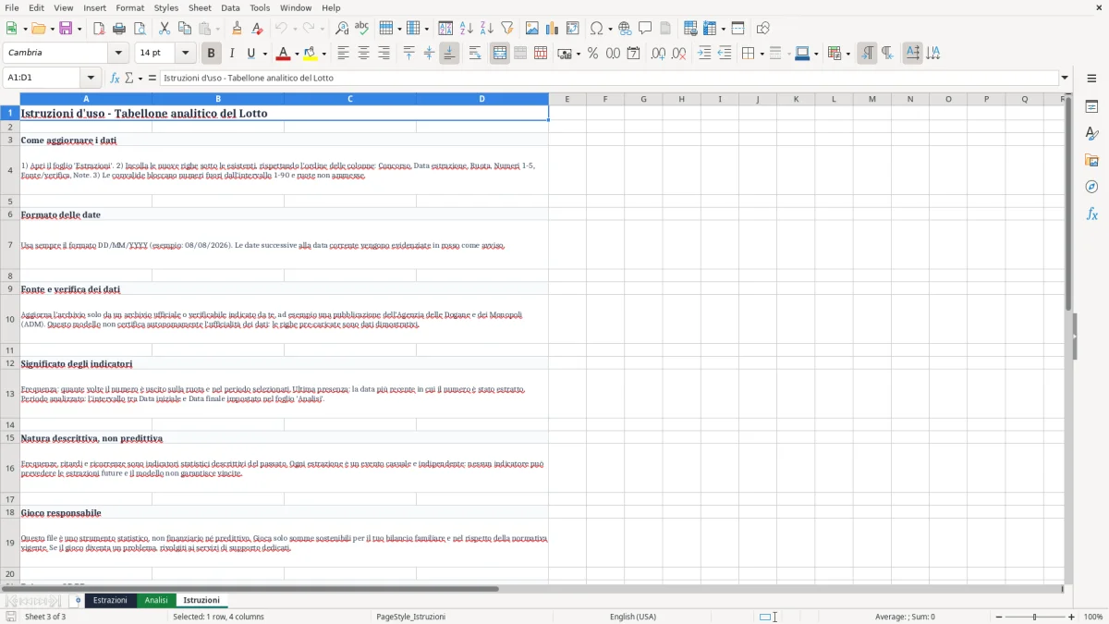Click the Print icon
Screen dimensions: 1109x624
pyautogui.click(x=119, y=29)
